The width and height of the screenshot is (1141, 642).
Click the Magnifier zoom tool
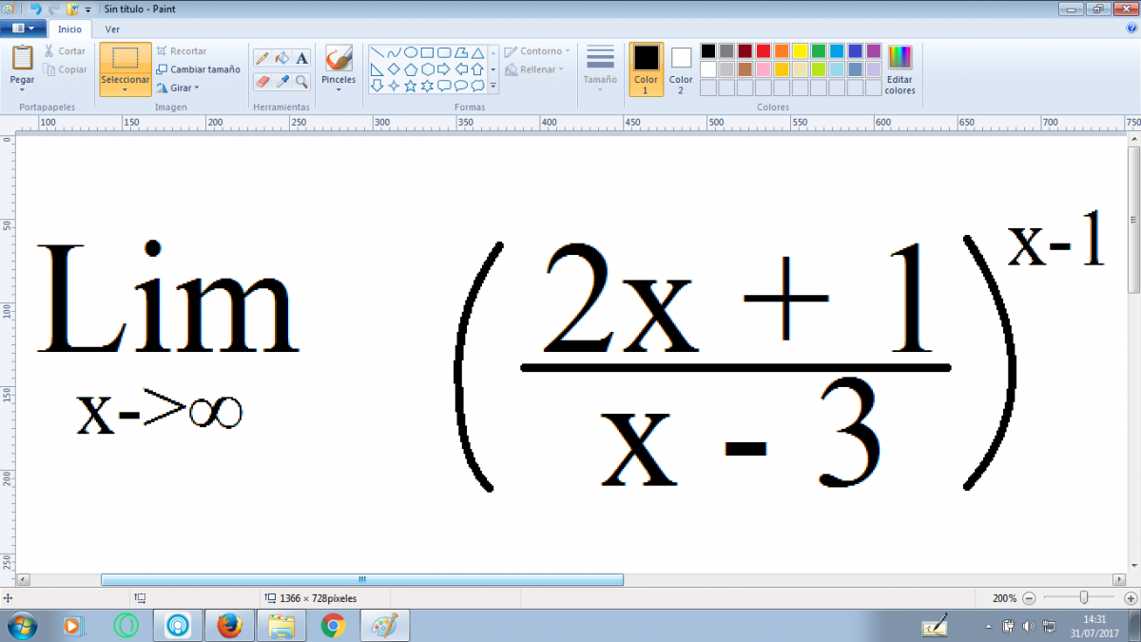(x=301, y=82)
